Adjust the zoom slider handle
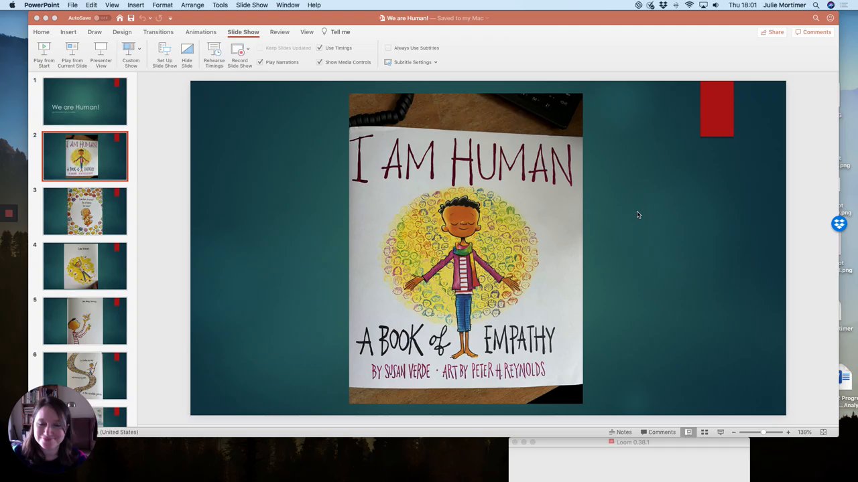The height and width of the screenshot is (482, 858). (x=763, y=432)
